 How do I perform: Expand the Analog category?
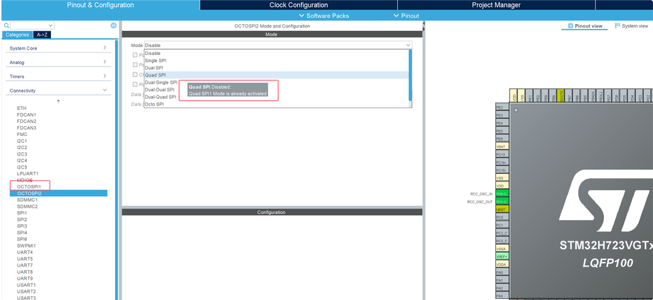58,62
